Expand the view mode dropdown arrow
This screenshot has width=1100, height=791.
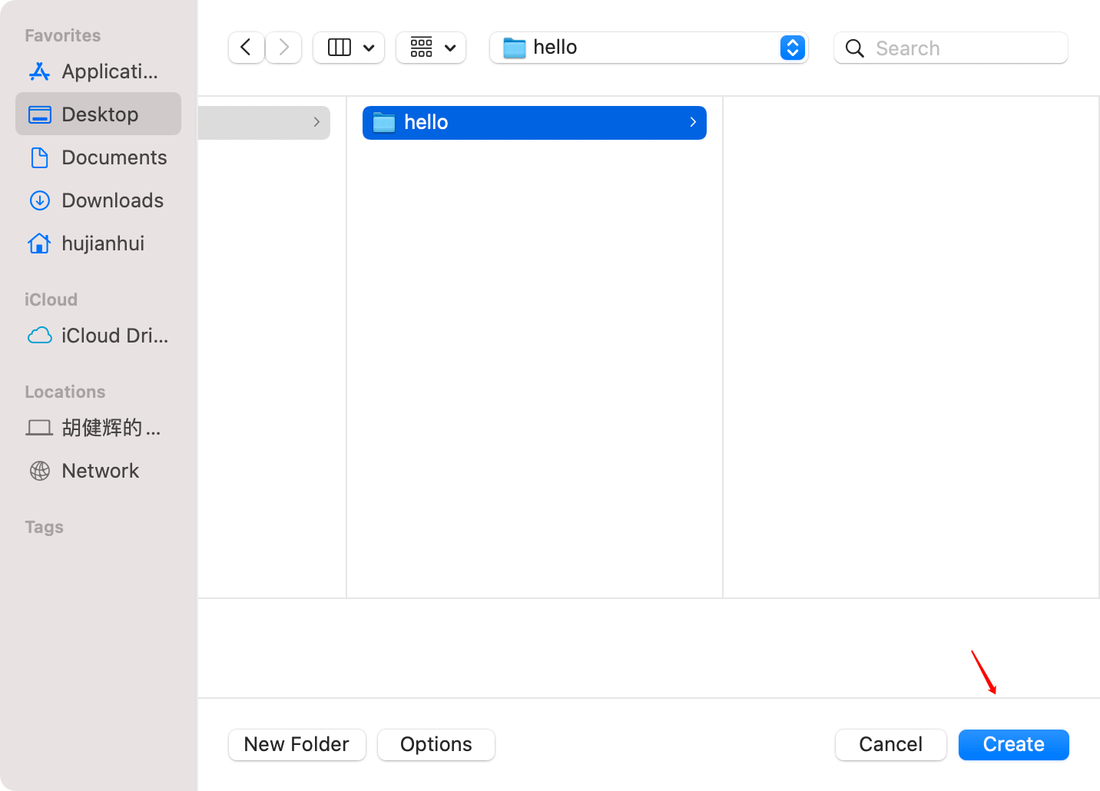click(369, 48)
